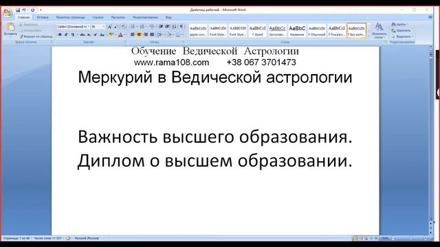Open the Вид ribbon tab

point(168,17)
